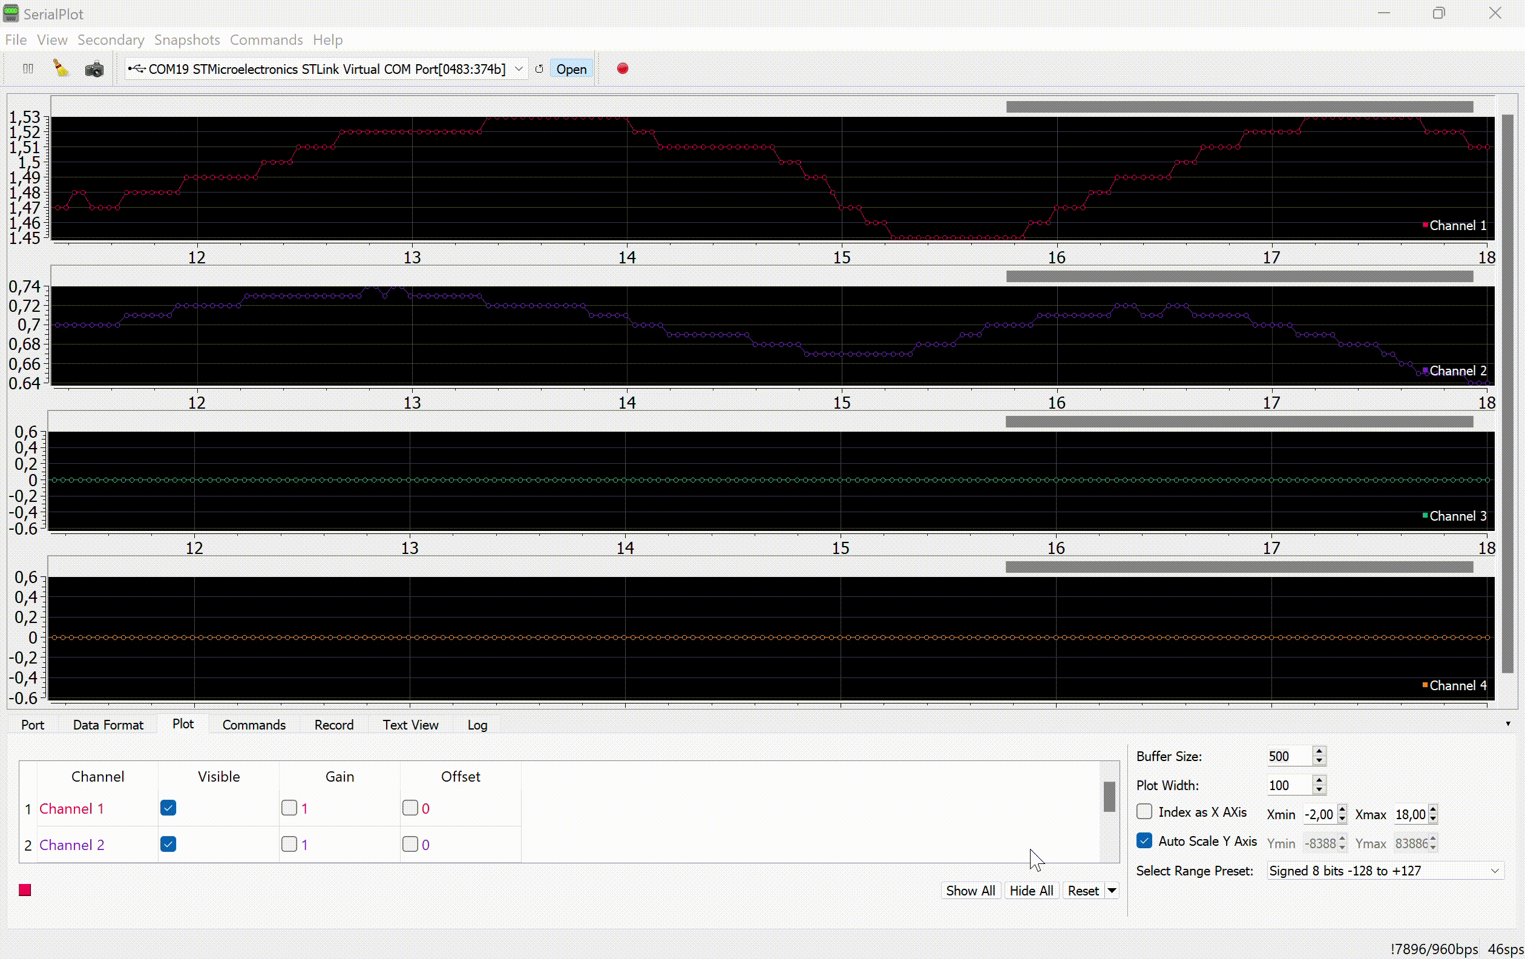
Task: Enable Index as X AXis checkbox
Action: pyautogui.click(x=1144, y=811)
